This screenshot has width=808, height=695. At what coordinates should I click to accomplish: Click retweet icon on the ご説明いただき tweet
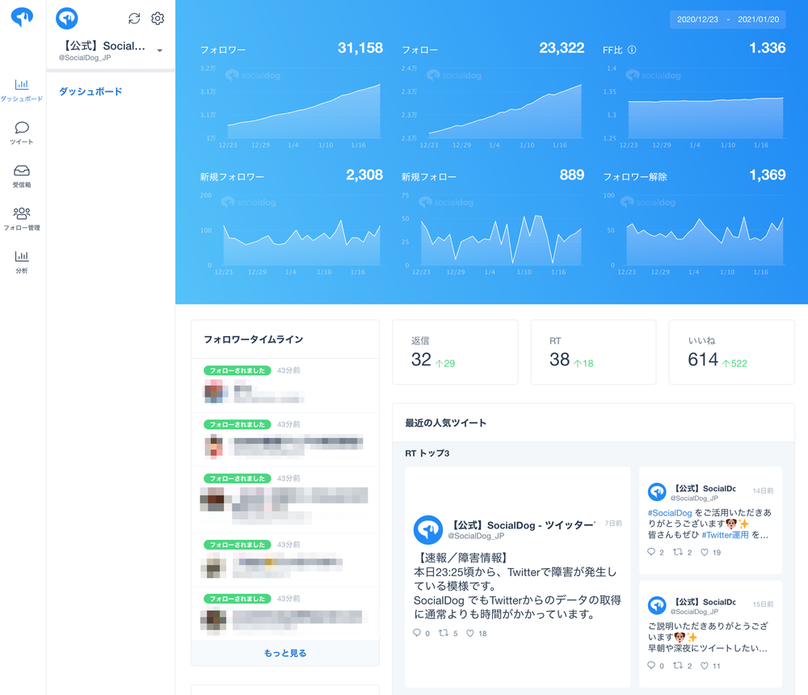pos(678,666)
